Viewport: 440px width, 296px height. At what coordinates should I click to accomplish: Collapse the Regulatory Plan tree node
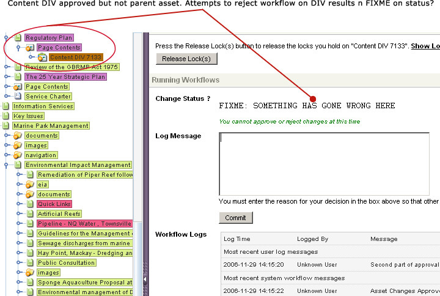coord(6,37)
